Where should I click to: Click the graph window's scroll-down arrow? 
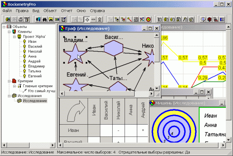157,88
